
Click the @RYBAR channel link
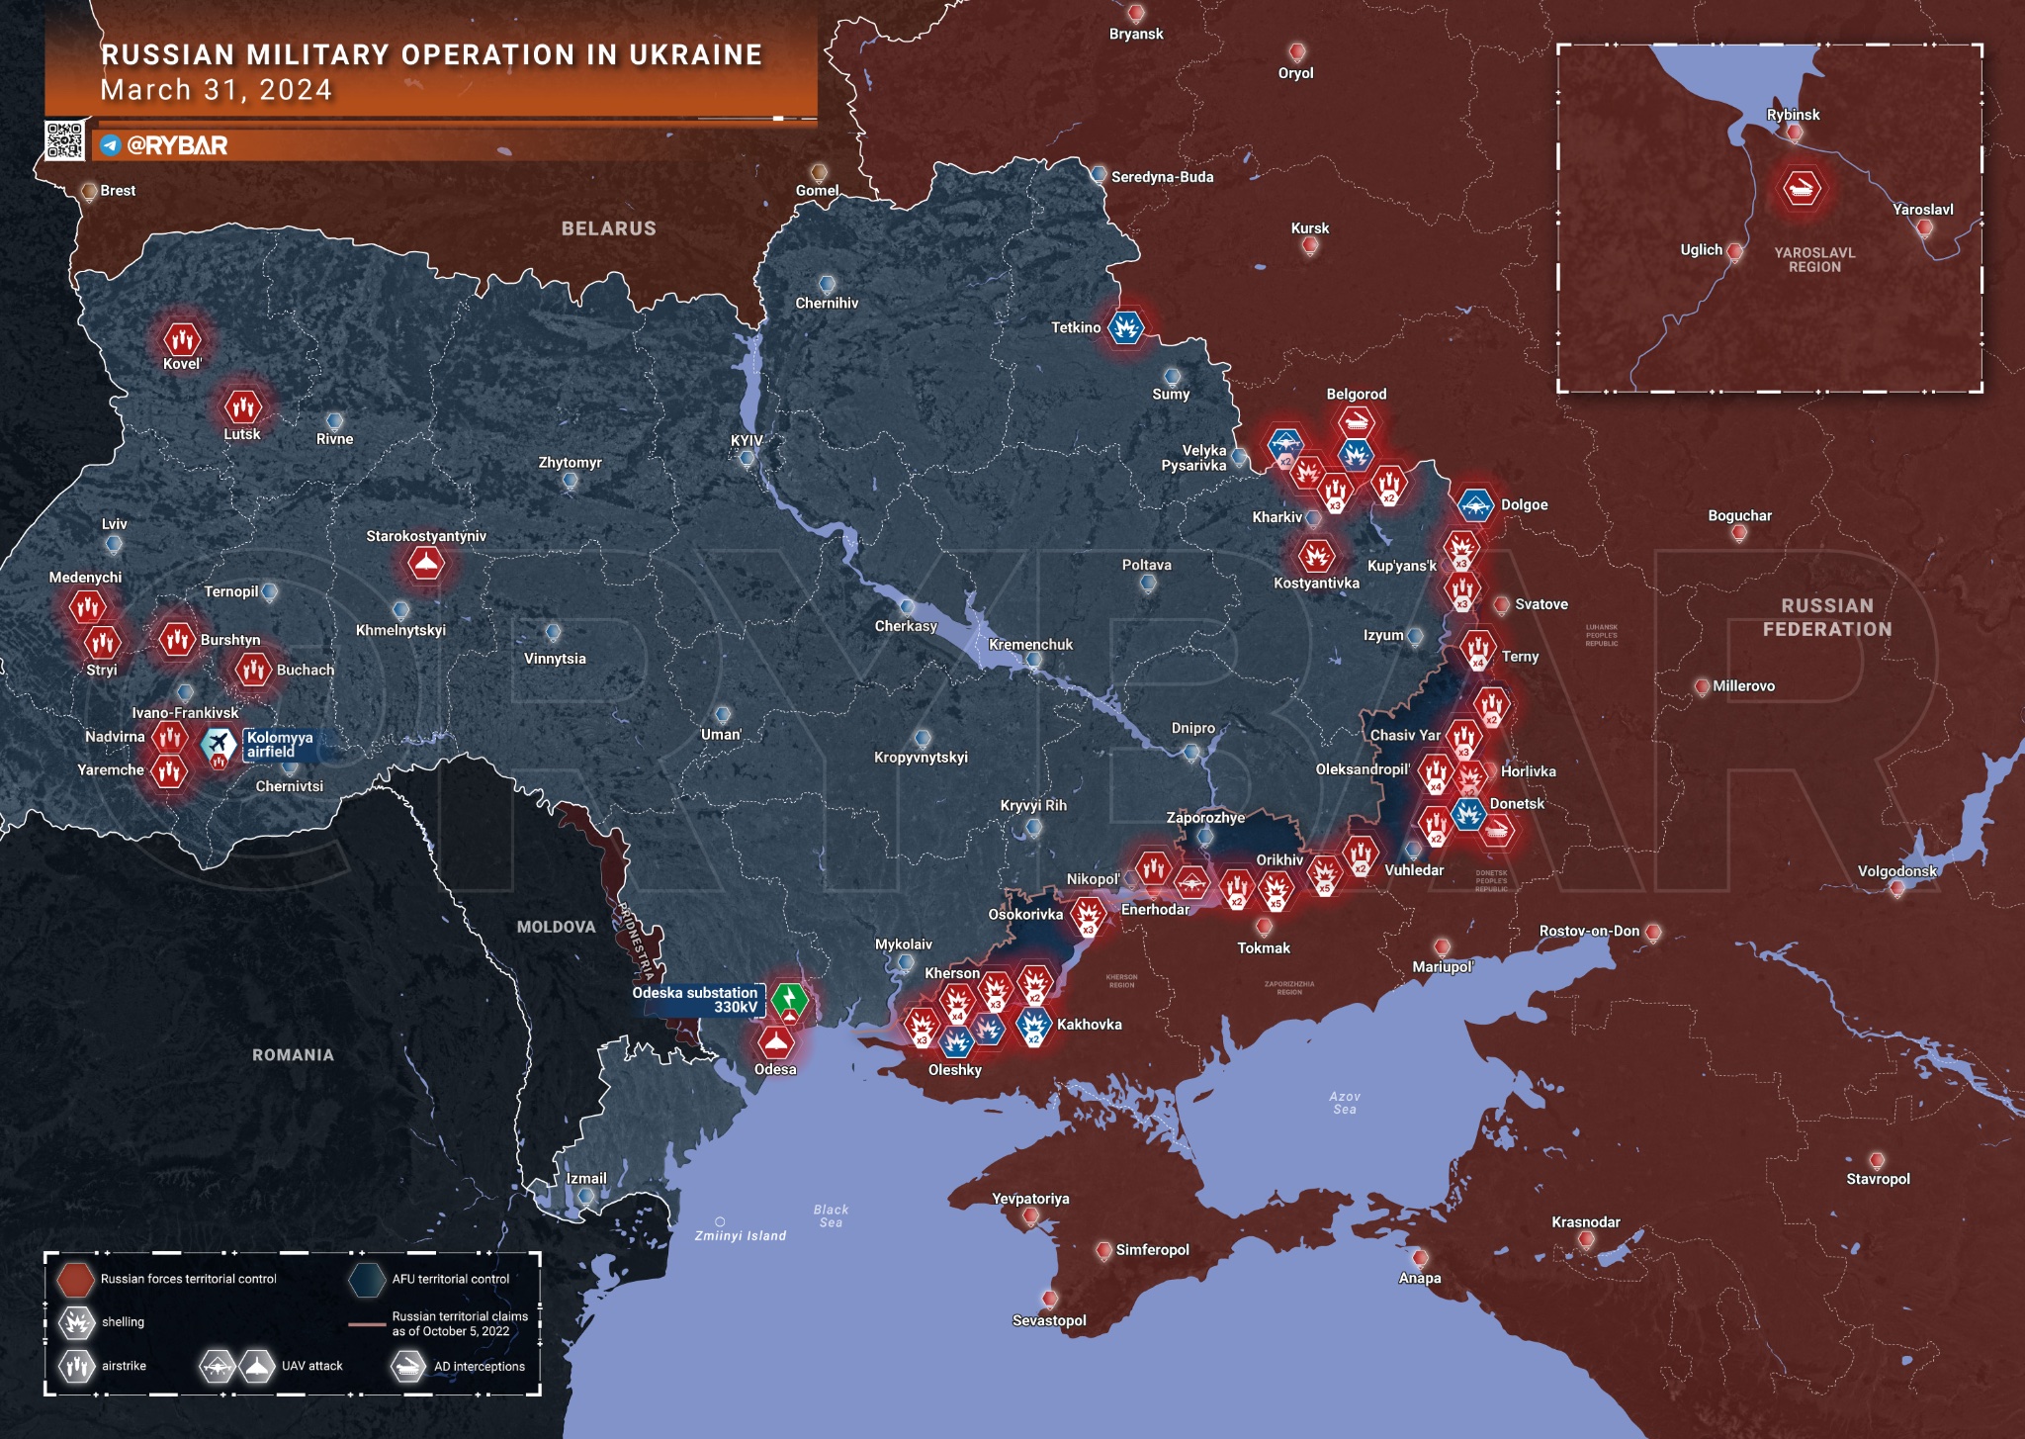177,145
